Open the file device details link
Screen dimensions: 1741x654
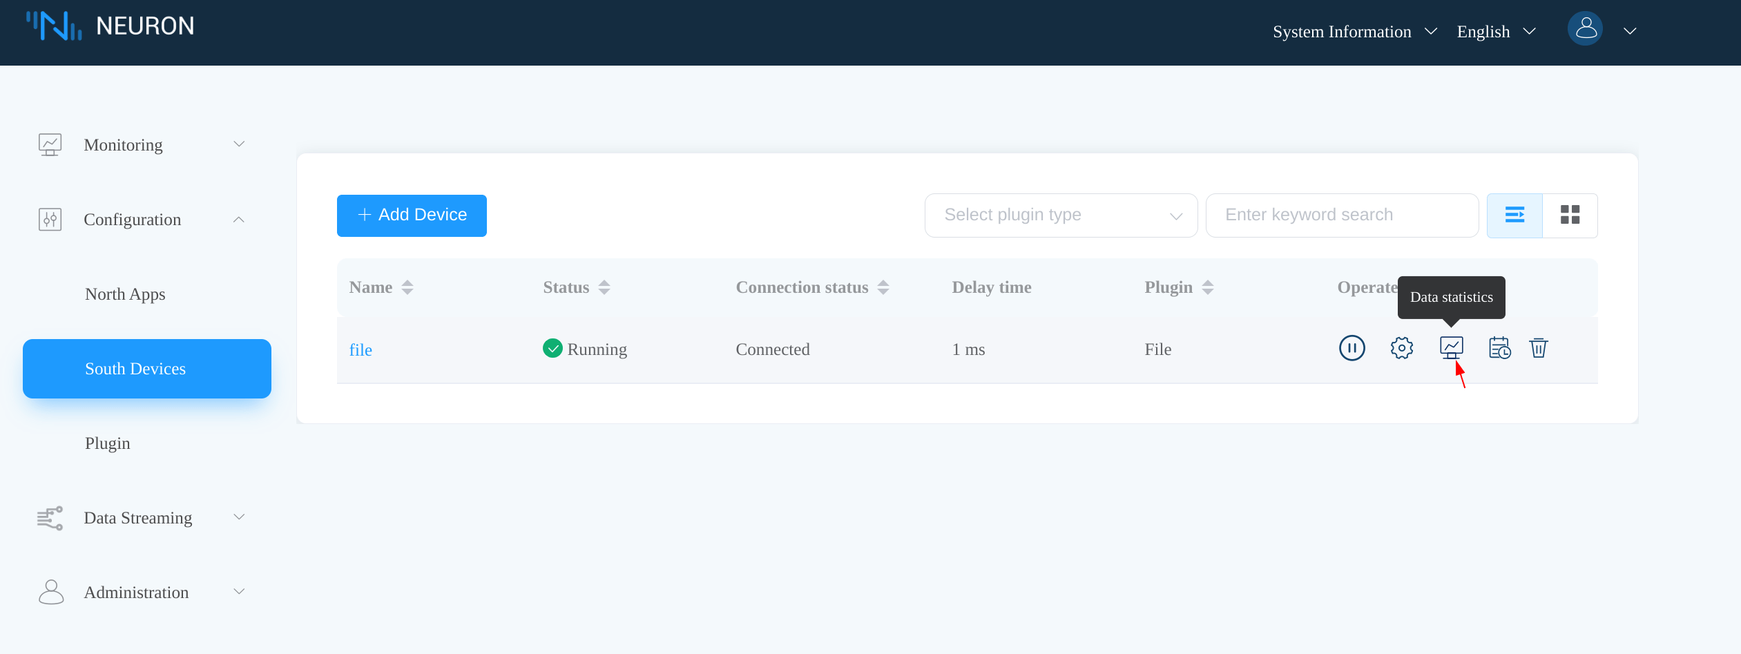(x=360, y=349)
